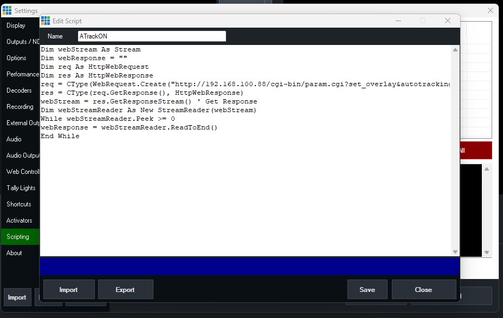Click the line 'Dim res As HttpWebResponse'
The height and width of the screenshot is (318, 503).
point(97,75)
